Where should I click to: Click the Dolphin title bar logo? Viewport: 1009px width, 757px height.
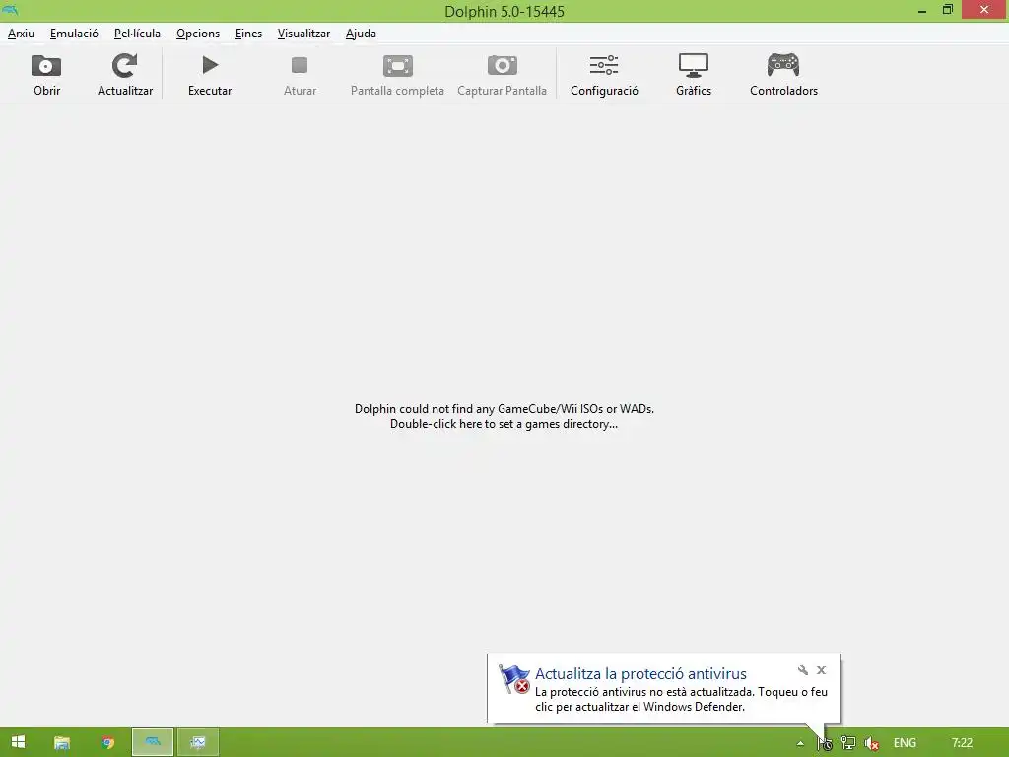tap(10, 10)
